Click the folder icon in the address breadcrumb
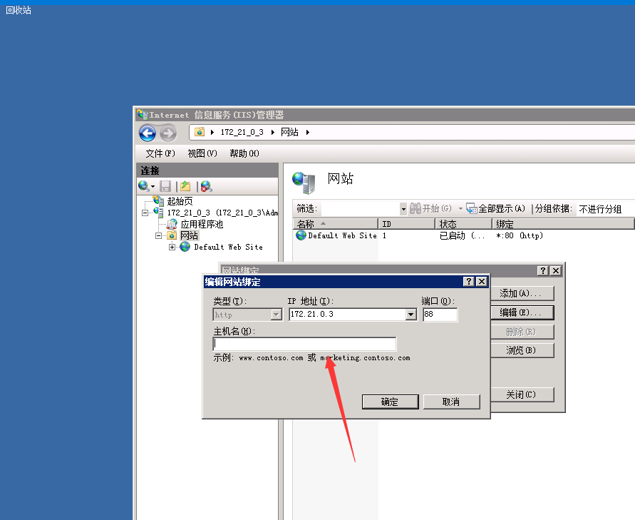This screenshot has width=635, height=520. tap(200, 132)
